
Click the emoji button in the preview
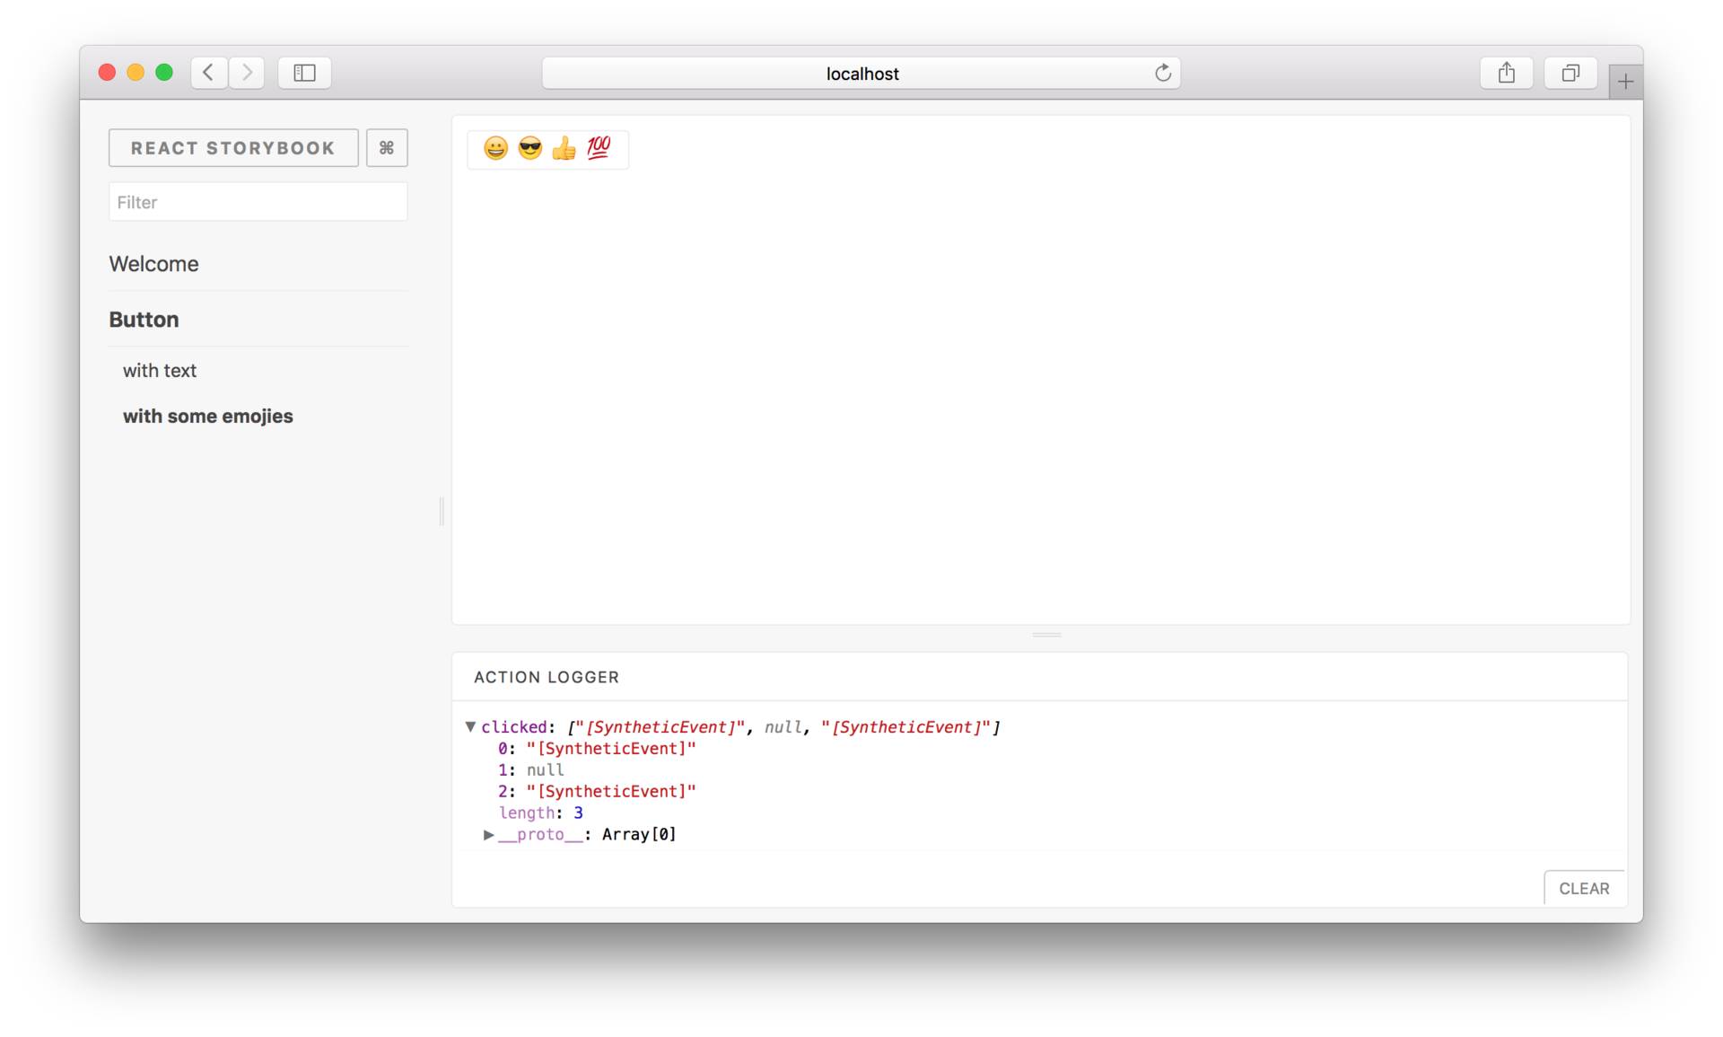point(547,148)
